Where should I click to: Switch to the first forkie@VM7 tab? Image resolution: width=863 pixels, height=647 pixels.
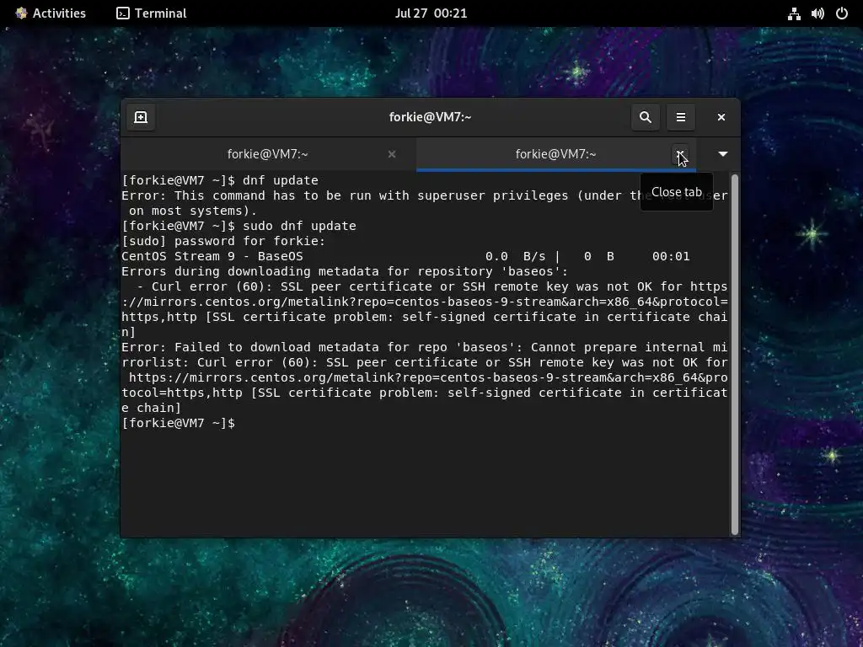click(268, 154)
